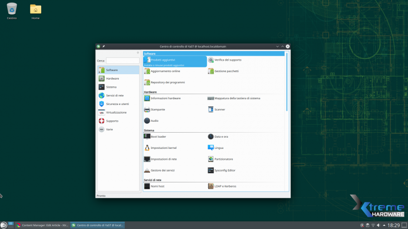Screen dimensions: 408x229
Task: Choose Virtualizzazione in the sidebar
Action: tap(116, 112)
